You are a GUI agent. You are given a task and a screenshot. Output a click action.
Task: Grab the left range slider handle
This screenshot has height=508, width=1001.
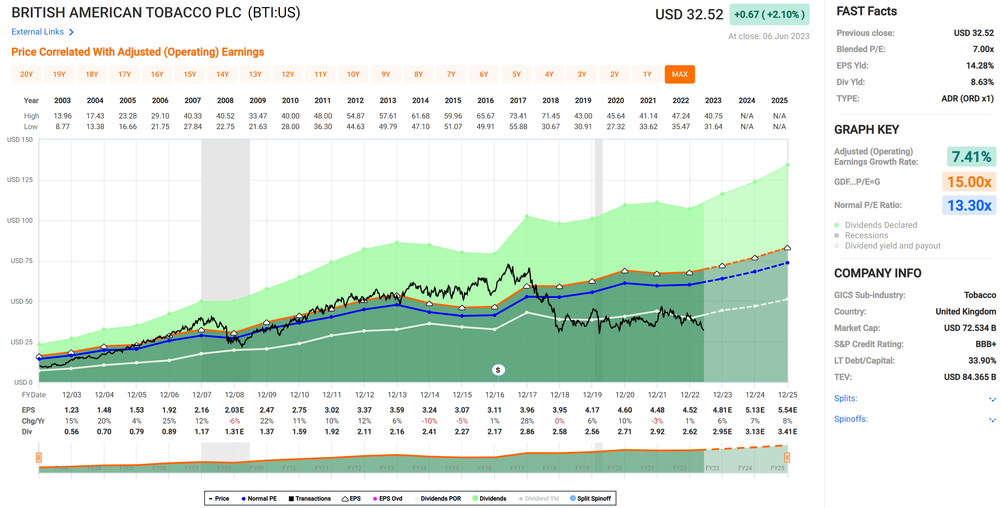click(39, 457)
